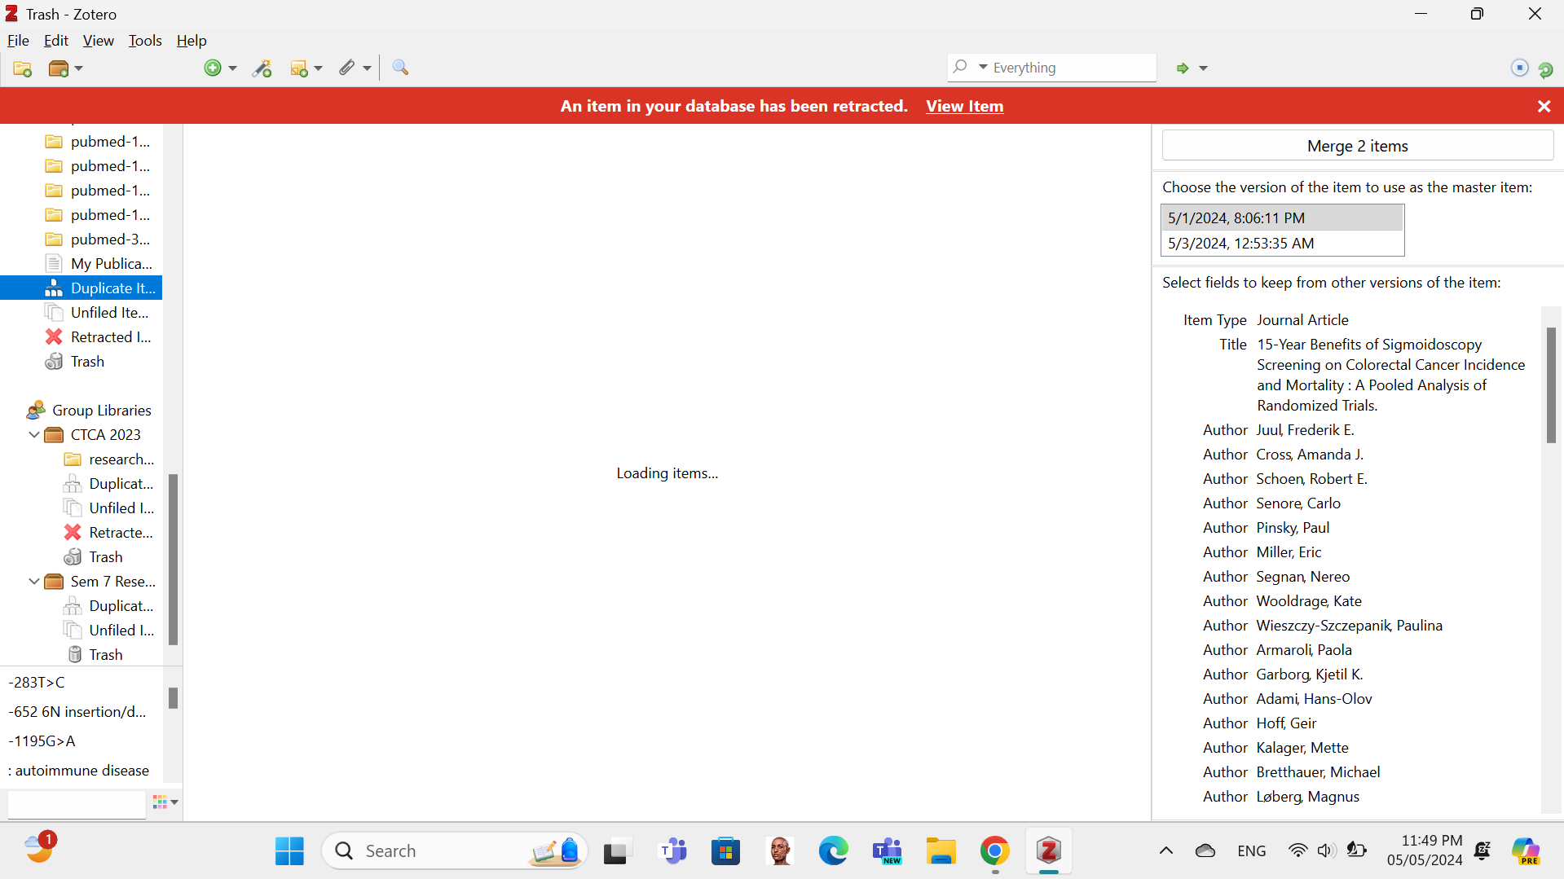Open File Explorer from the taskbar
1564x879 pixels.
point(941,850)
